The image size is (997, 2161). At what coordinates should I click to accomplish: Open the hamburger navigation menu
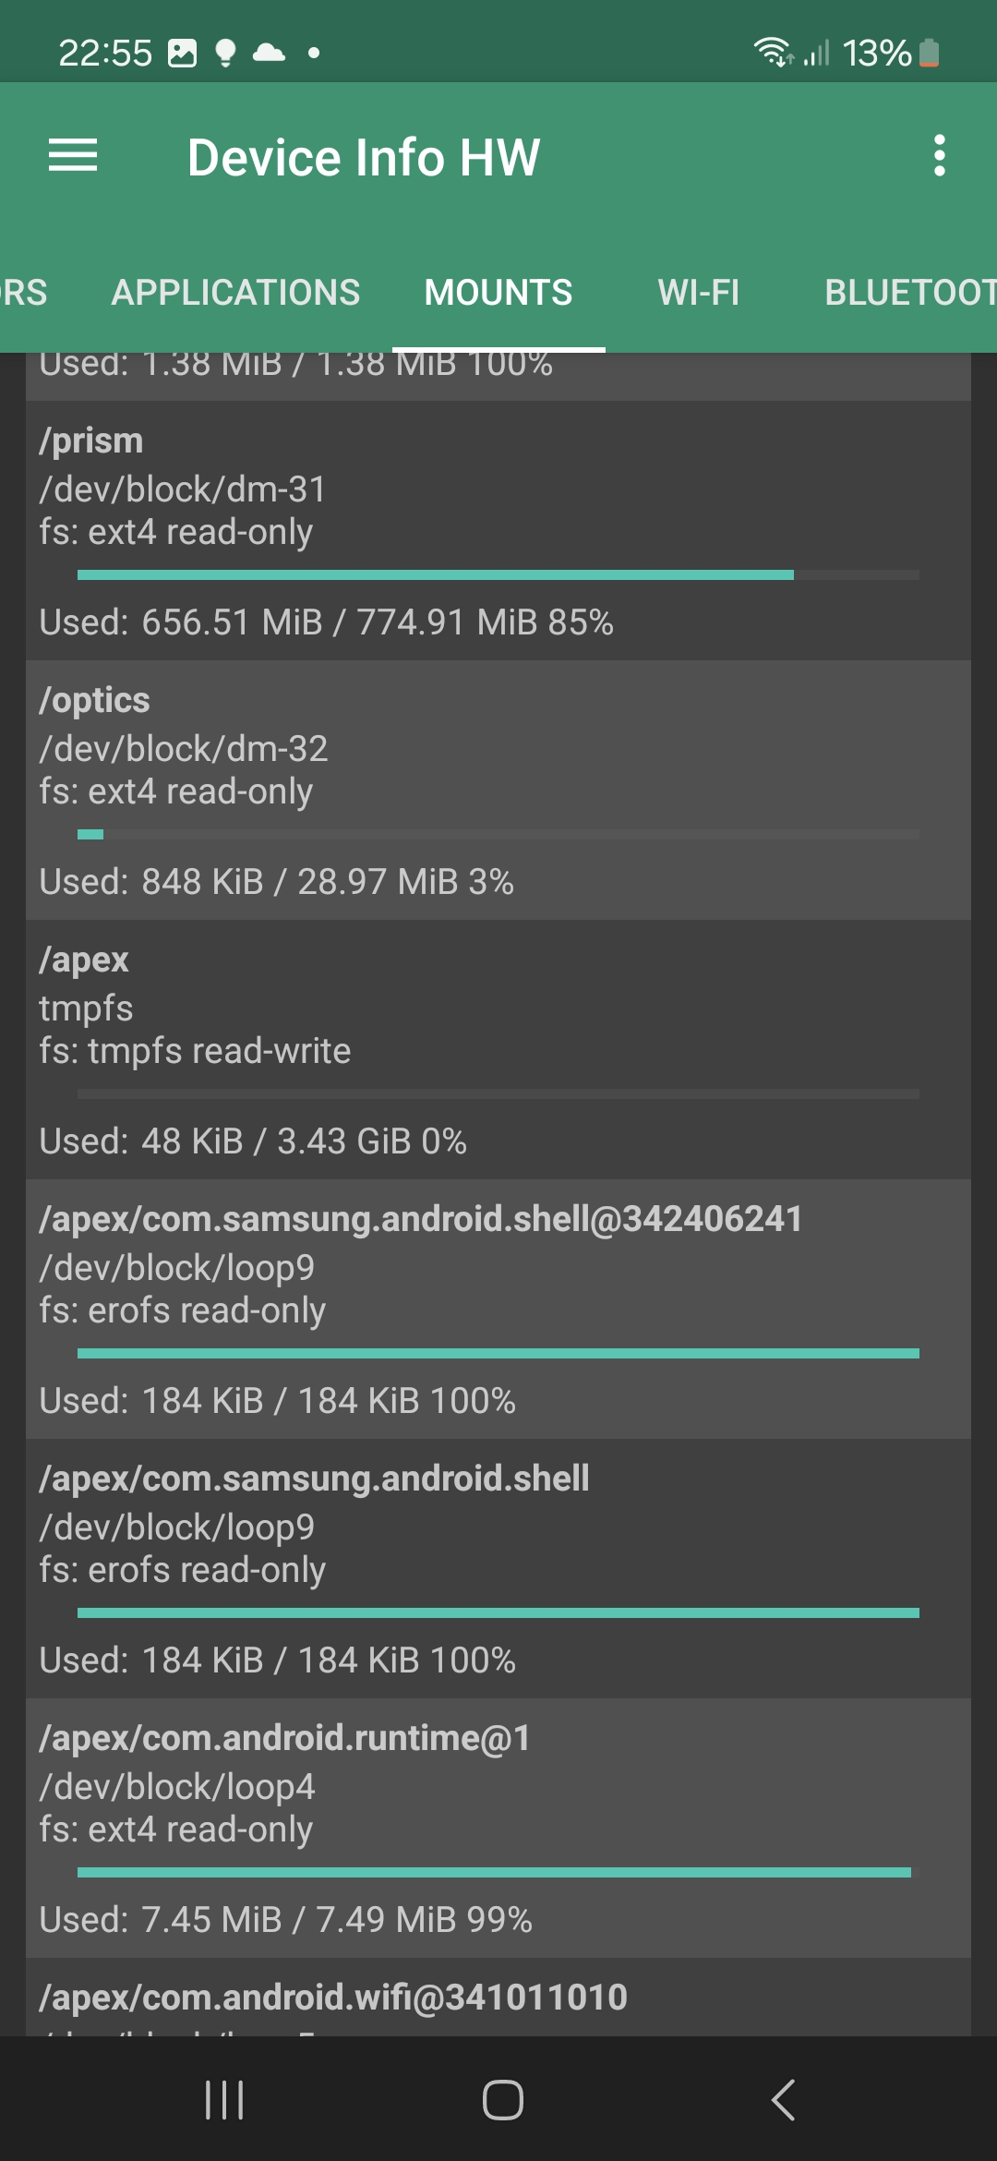click(x=73, y=155)
